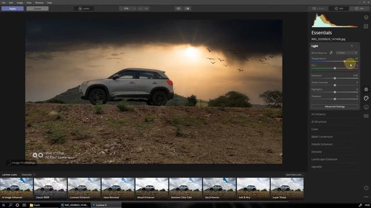Switch to the Edit tab

pos(339,9)
